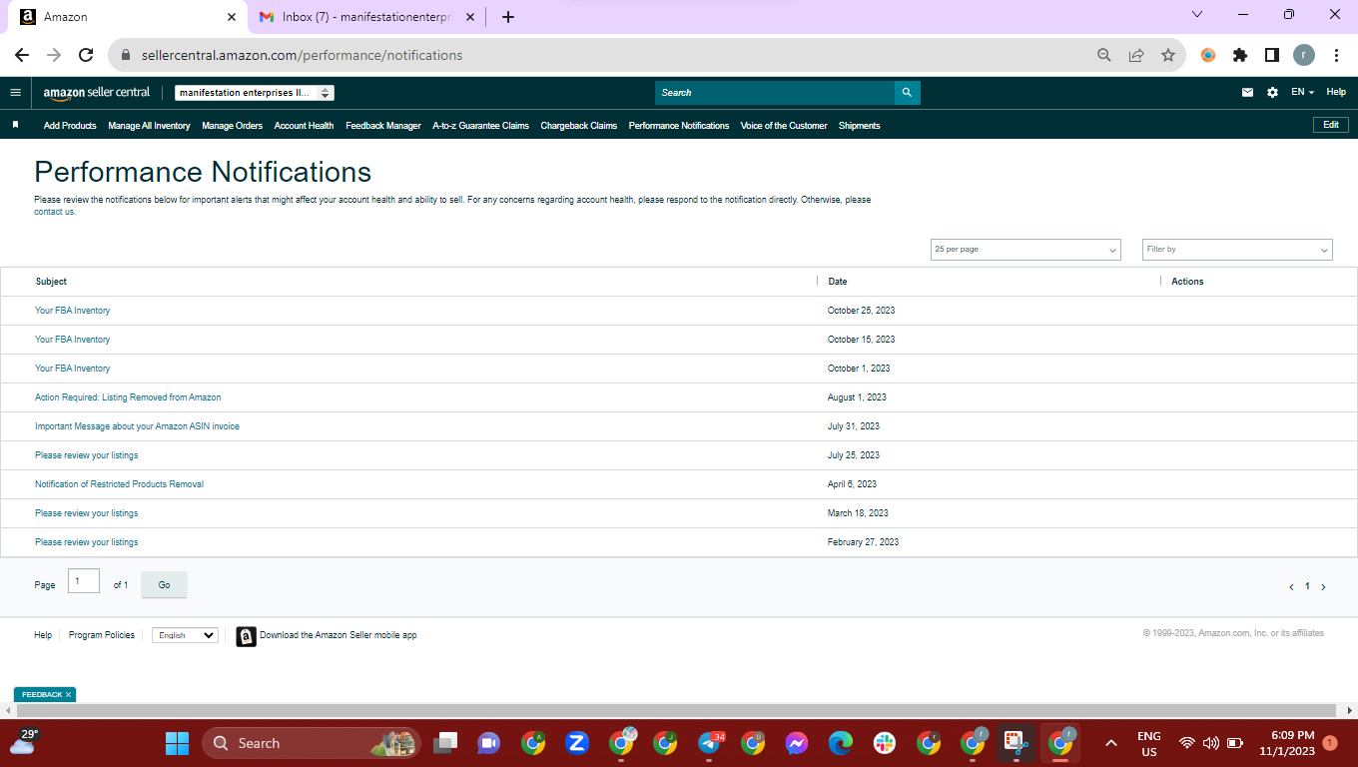Open Slack from the taskbar
The width and height of the screenshot is (1358, 767).
click(x=885, y=743)
